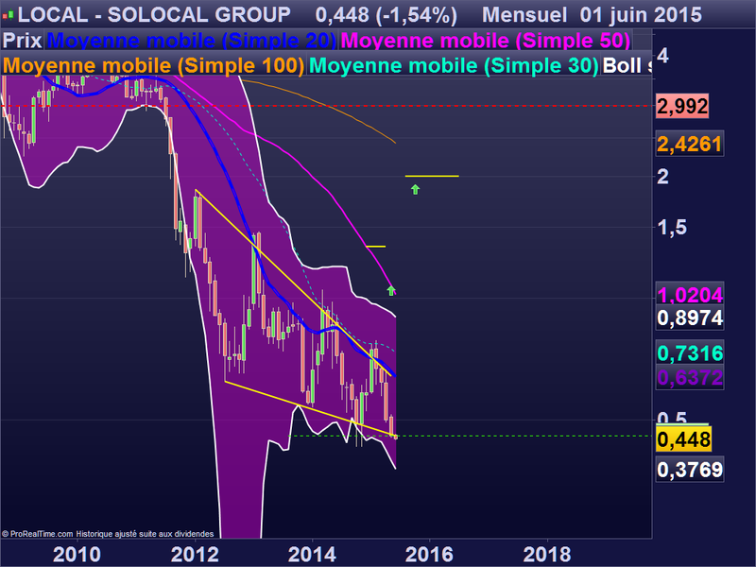Click the 01 juin 2015 date text
Image resolution: width=756 pixels, height=567 pixels.
641,15
